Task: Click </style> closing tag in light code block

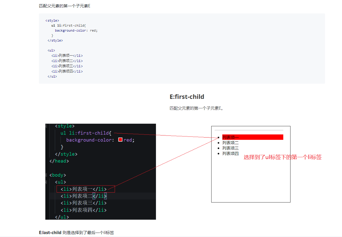Action: tap(55, 40)
